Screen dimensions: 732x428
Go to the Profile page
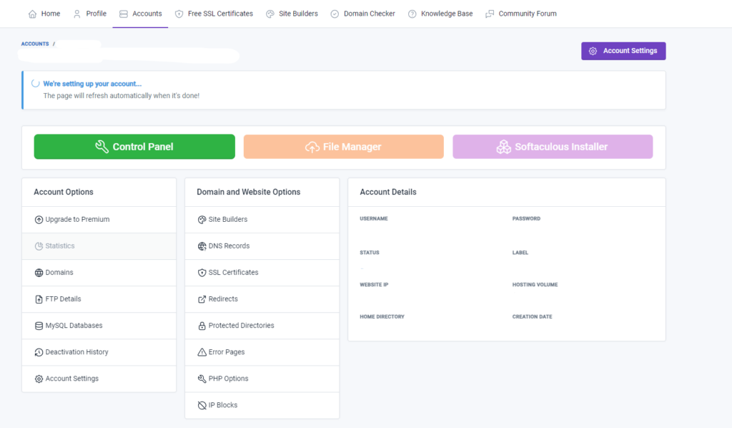click(90, 14)
